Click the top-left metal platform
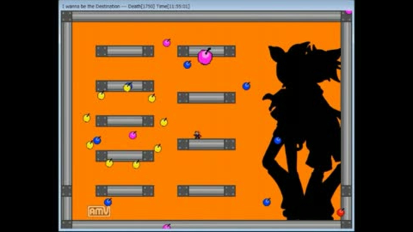The image size is (413, 232). coord(125,51)
